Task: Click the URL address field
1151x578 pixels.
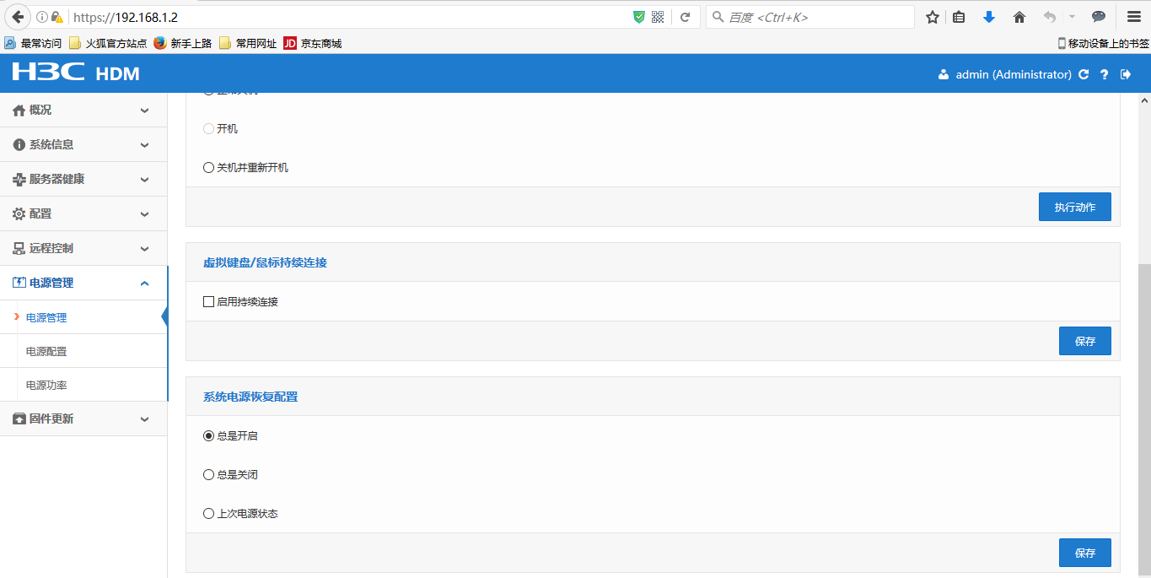Action: [350, 17]
